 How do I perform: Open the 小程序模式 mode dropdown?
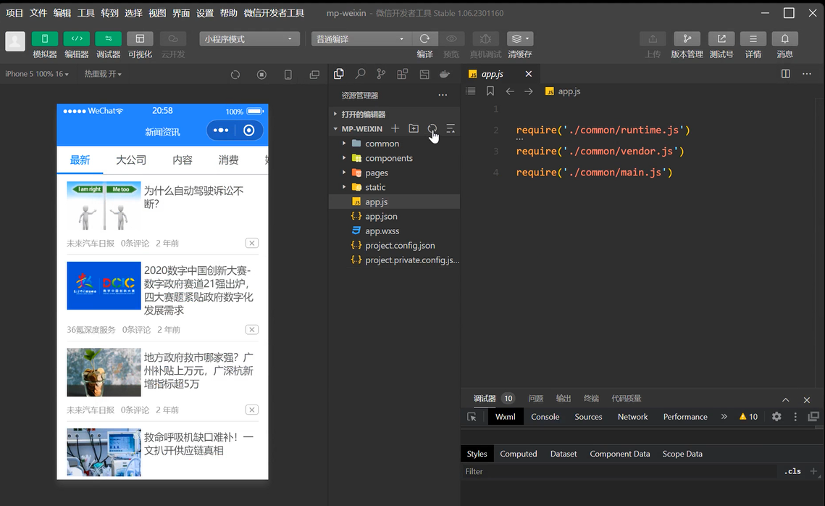coord(249,39)
